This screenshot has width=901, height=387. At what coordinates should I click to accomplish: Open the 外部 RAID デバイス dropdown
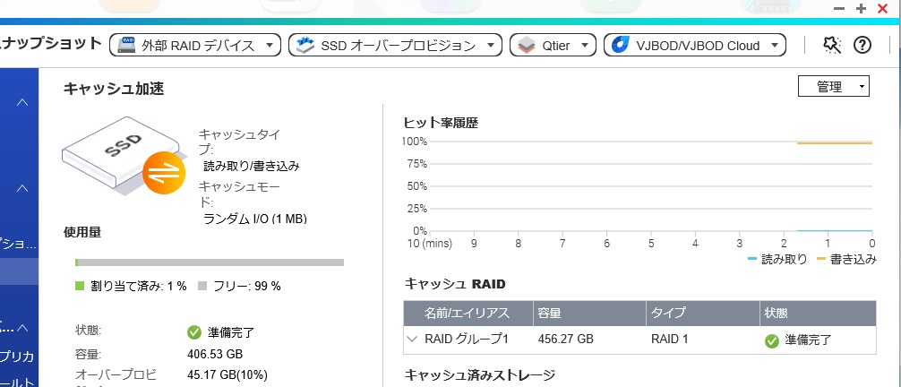tap(195, 45)
